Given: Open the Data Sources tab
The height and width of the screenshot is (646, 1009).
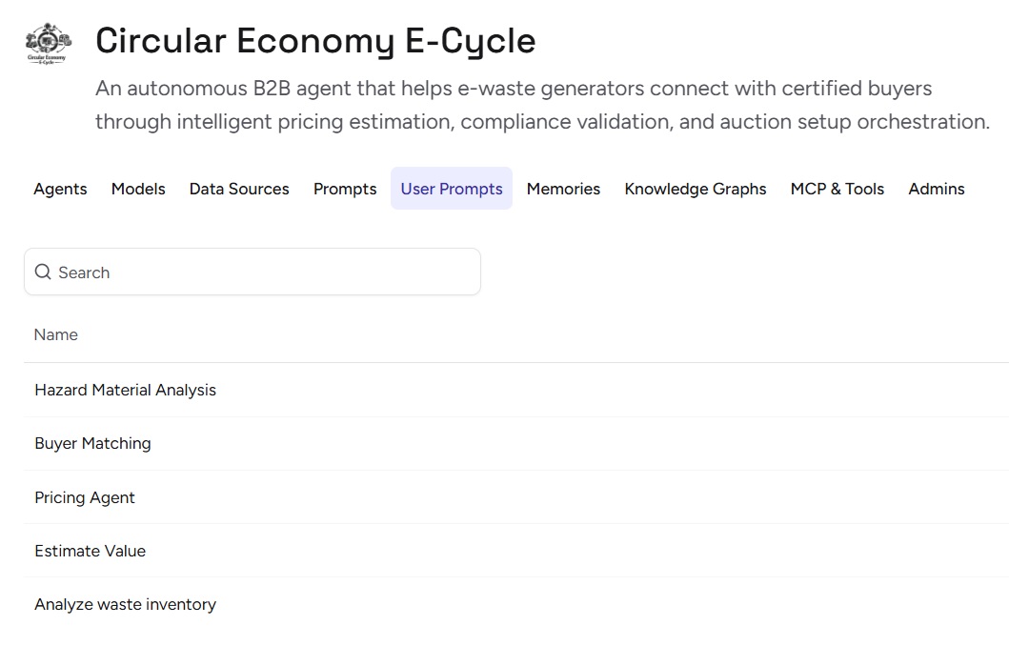Looking at the screenshot, I should pos(239,189).
